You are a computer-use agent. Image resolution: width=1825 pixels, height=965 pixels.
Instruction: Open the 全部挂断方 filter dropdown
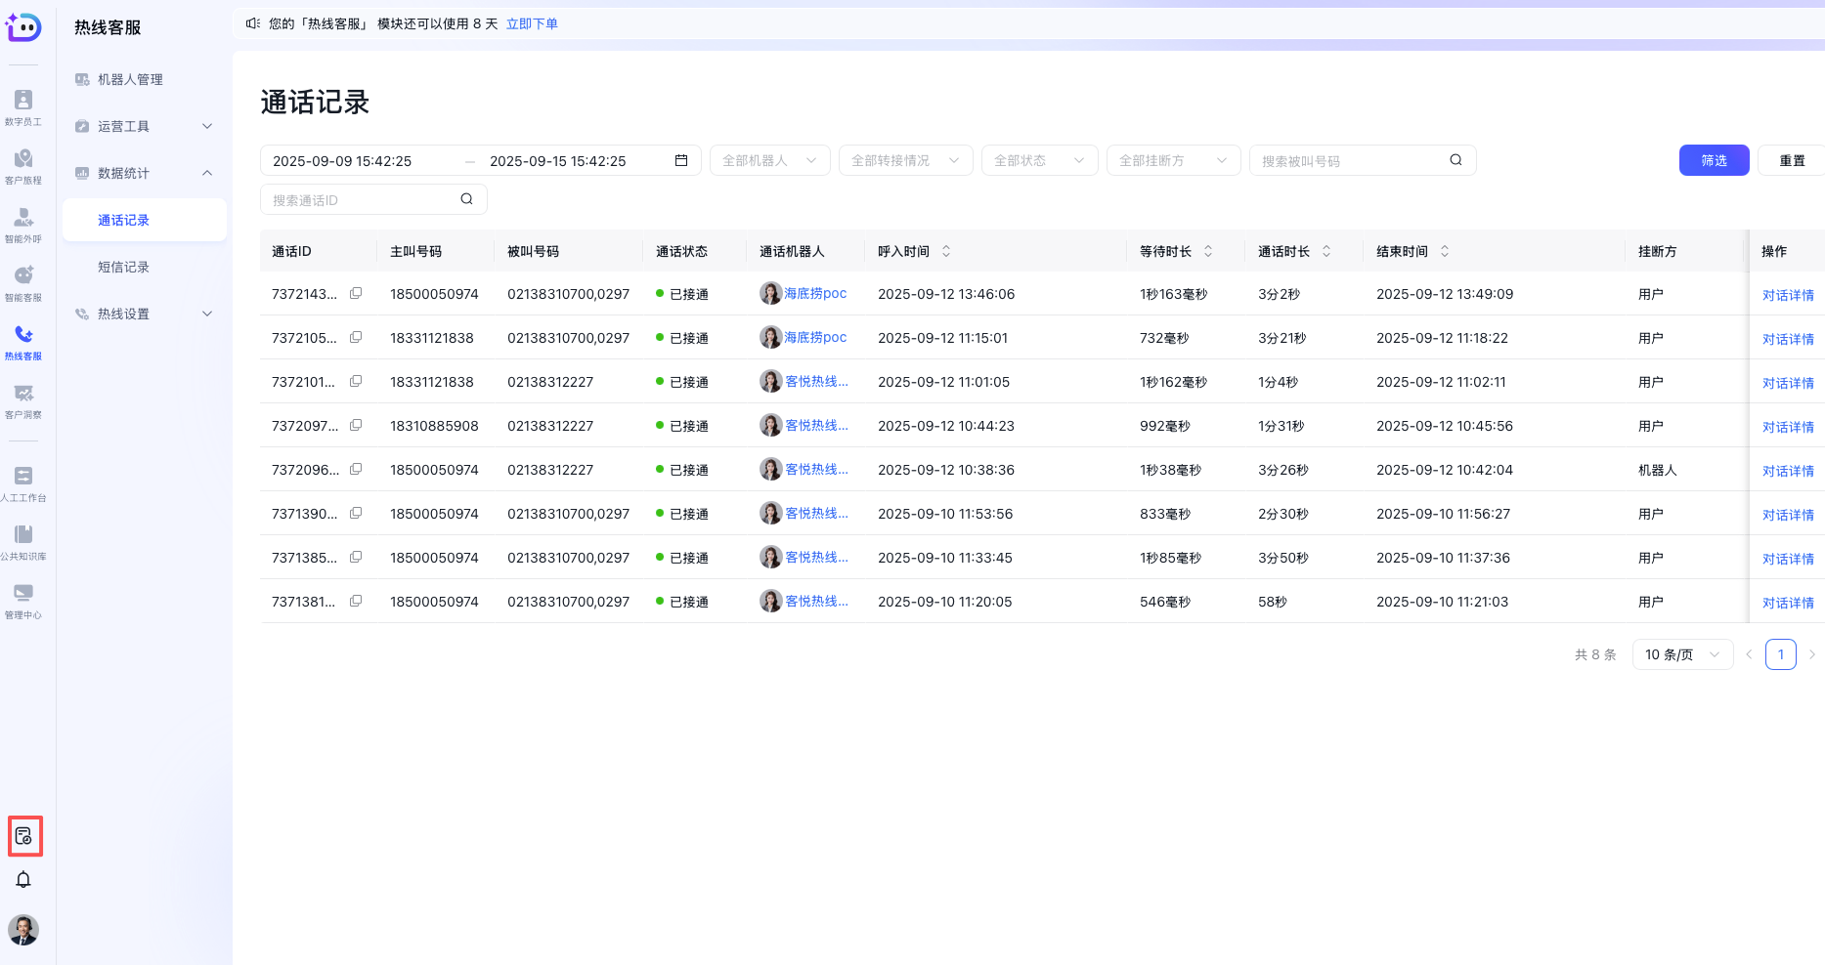click(x=1173, y=160)
